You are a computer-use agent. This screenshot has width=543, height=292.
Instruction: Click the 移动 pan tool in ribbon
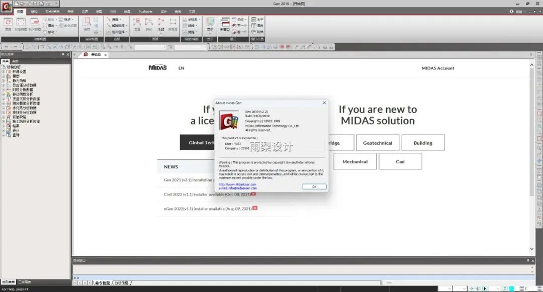(49, 32)
